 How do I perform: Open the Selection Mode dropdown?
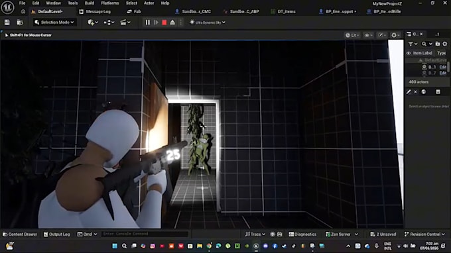(x=54, y=23)
